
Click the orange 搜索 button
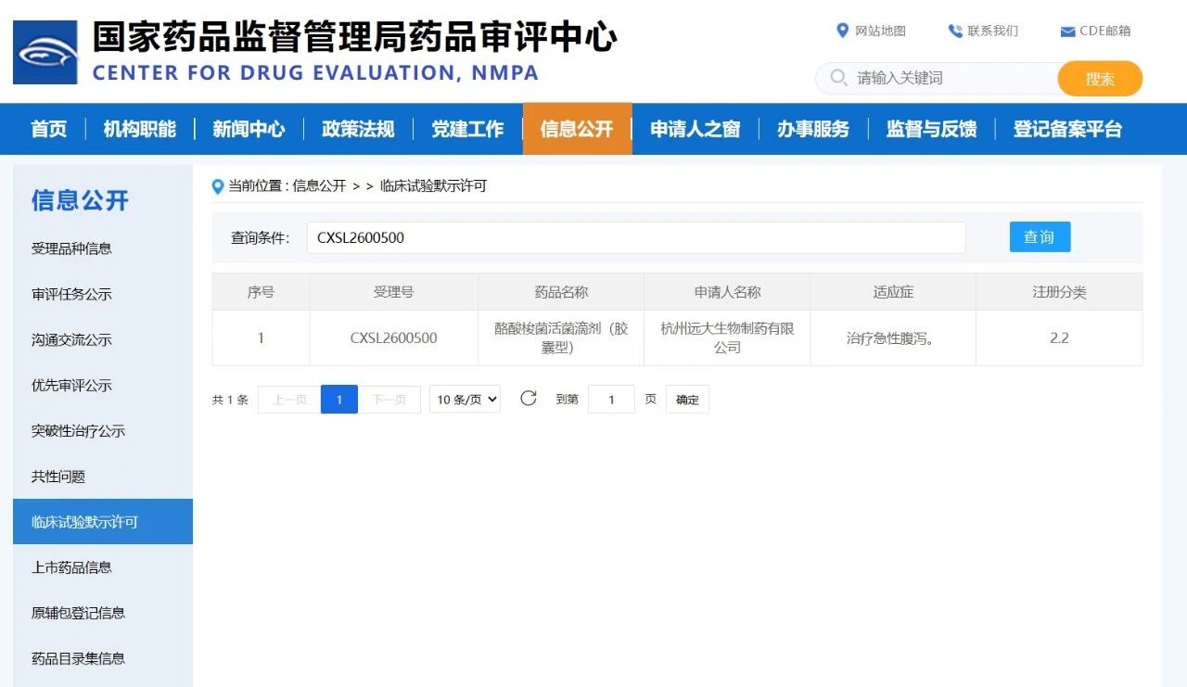(x=1100, y=79)
